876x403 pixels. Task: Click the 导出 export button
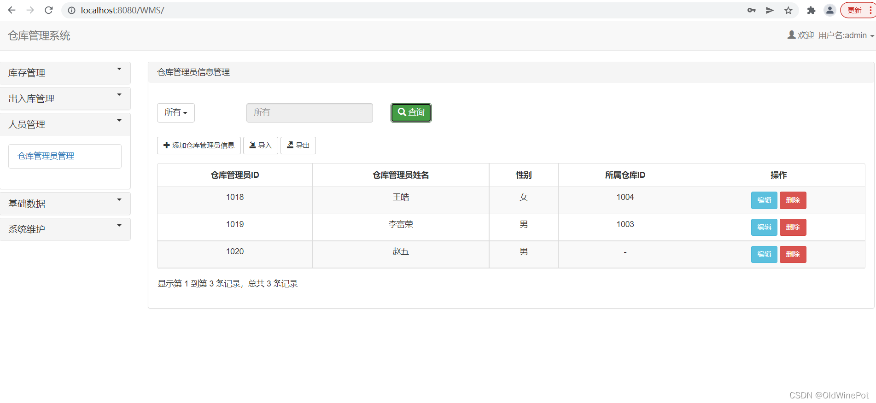coord(298,146)
